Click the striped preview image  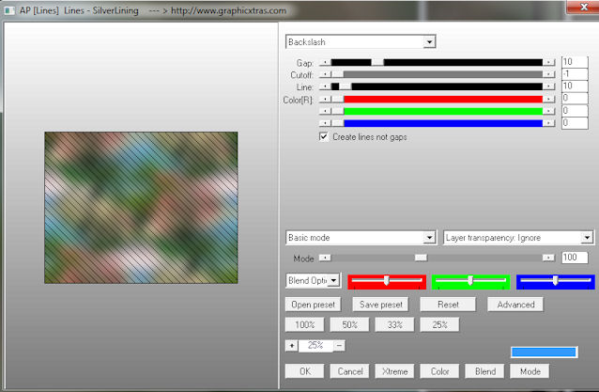pyautogui.click(x=141, y=208)
